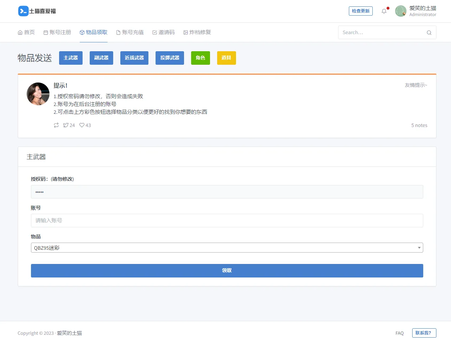The image size is (451, 344).
Task: Select the 副武器 category button
Action: pos(101,58)
